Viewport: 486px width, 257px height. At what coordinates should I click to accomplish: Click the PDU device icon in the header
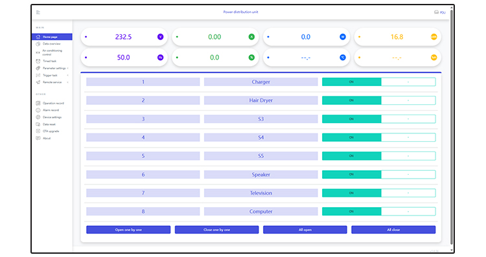click(436, 12)
